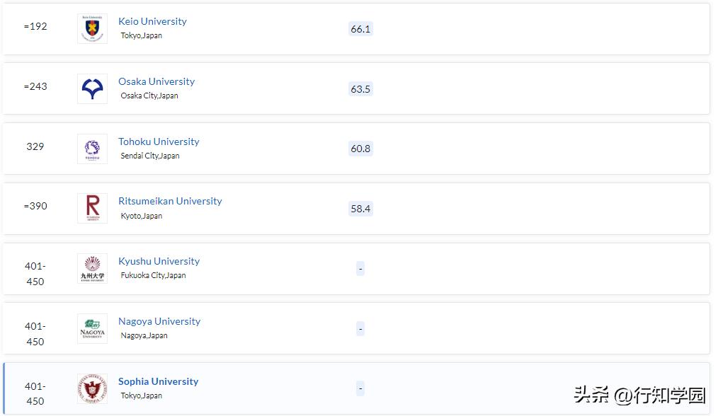The image size is (718, 416).
Task: Click Osaka University's 63.5 score badge
Action: click(360, 89)
